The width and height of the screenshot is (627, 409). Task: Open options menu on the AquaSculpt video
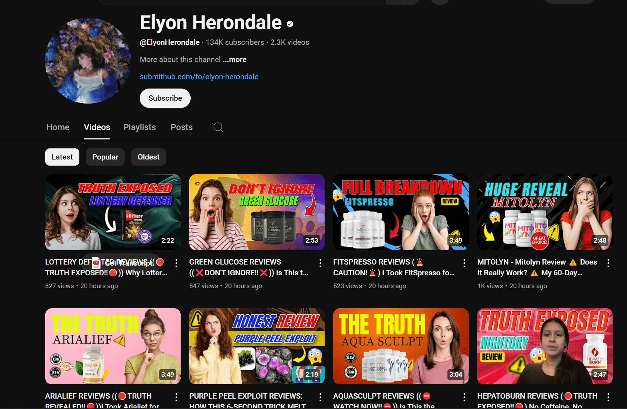pos(464,397)
